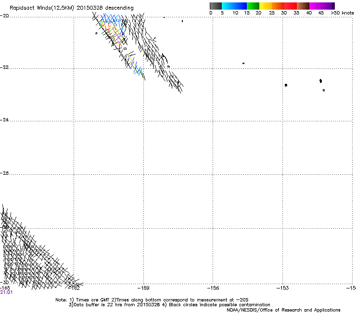Click the '-20' latitude axis label
Image resolution: width=356 pixels, height=313 pixels.
pos(4,16)
